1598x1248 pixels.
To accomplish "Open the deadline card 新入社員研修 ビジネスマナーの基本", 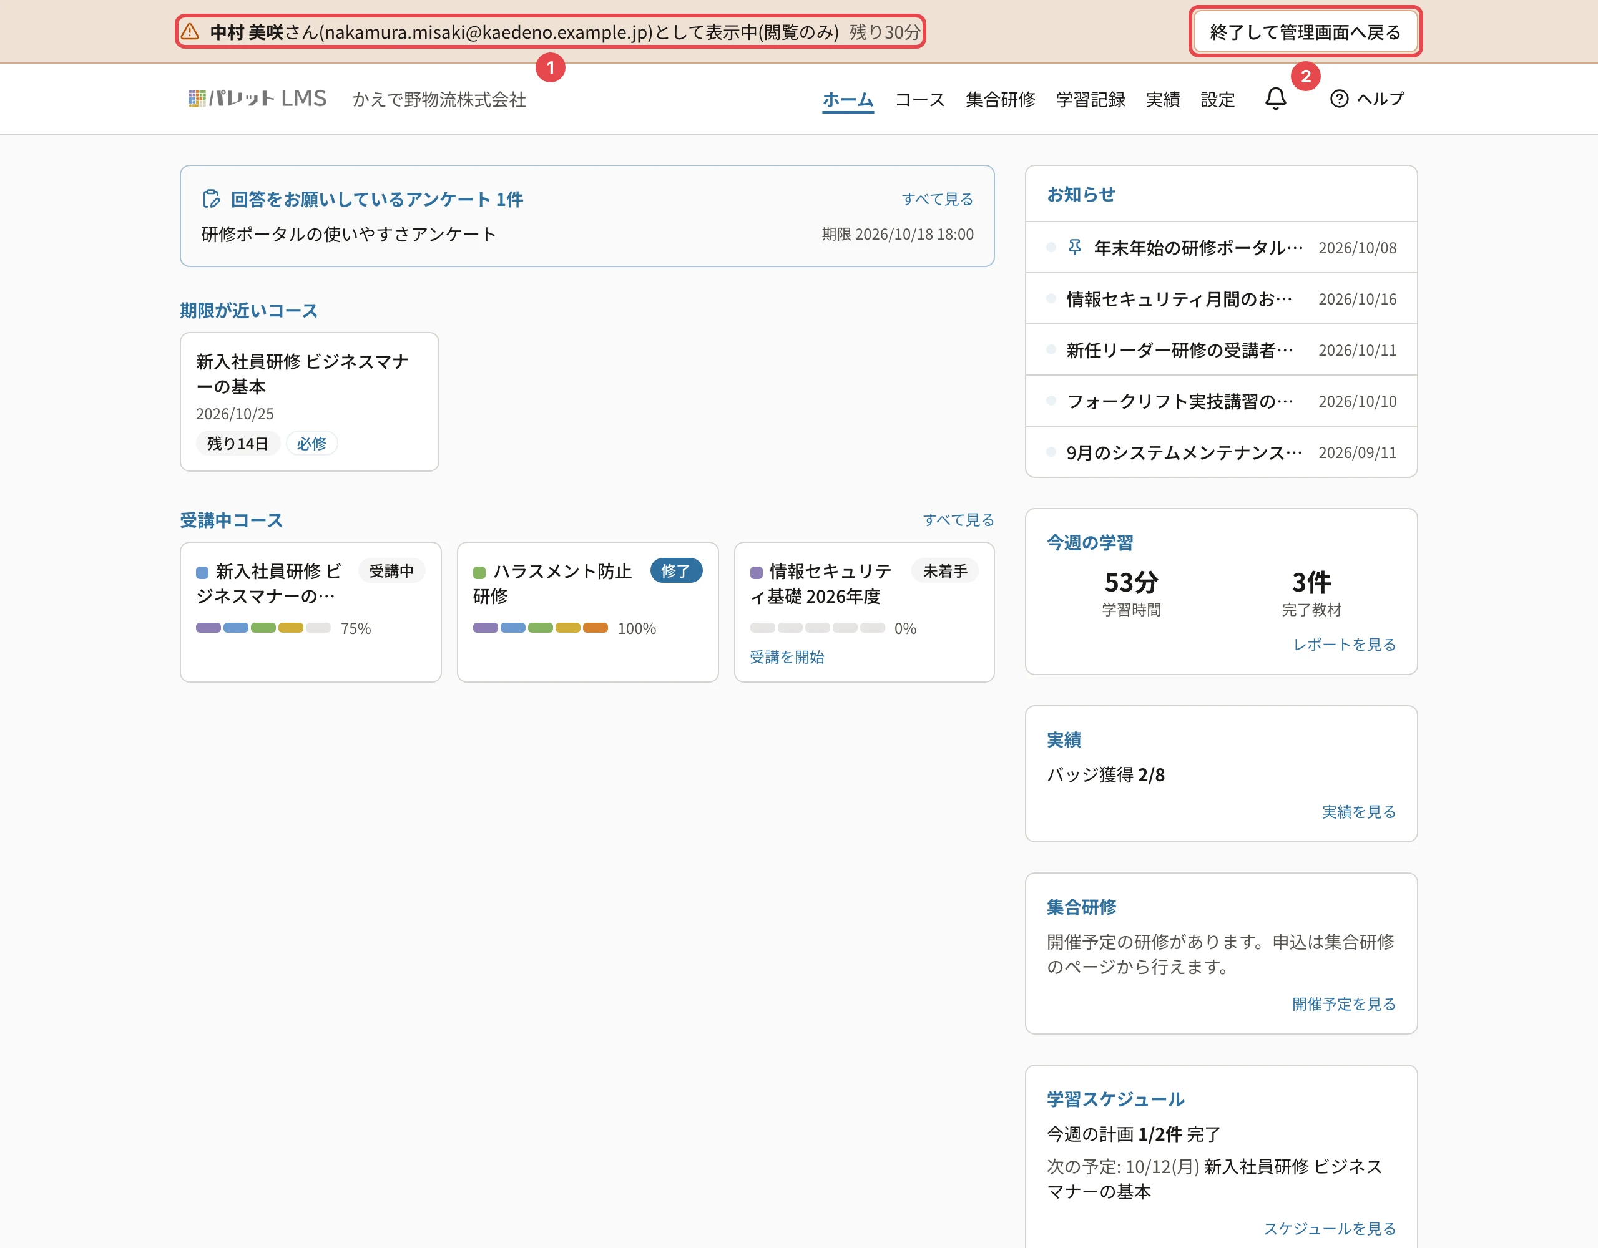I will [310, 402].
